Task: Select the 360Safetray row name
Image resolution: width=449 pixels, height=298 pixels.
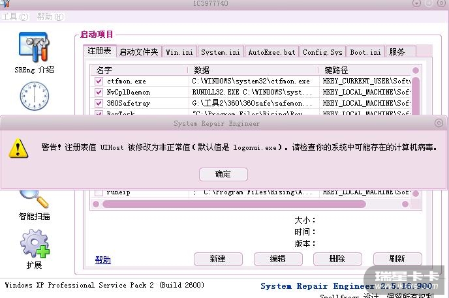Action: 129,103
